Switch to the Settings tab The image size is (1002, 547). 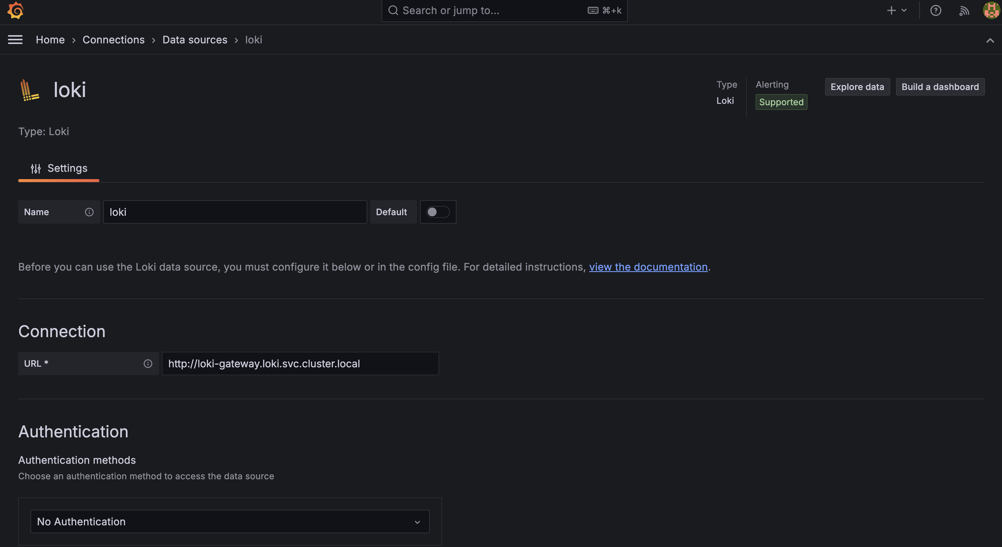[59, 168]
